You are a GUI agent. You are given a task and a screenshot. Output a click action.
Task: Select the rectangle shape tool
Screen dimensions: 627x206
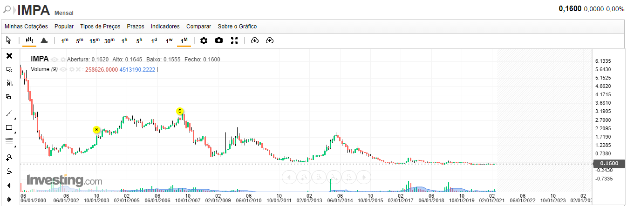tap(9, 127)
